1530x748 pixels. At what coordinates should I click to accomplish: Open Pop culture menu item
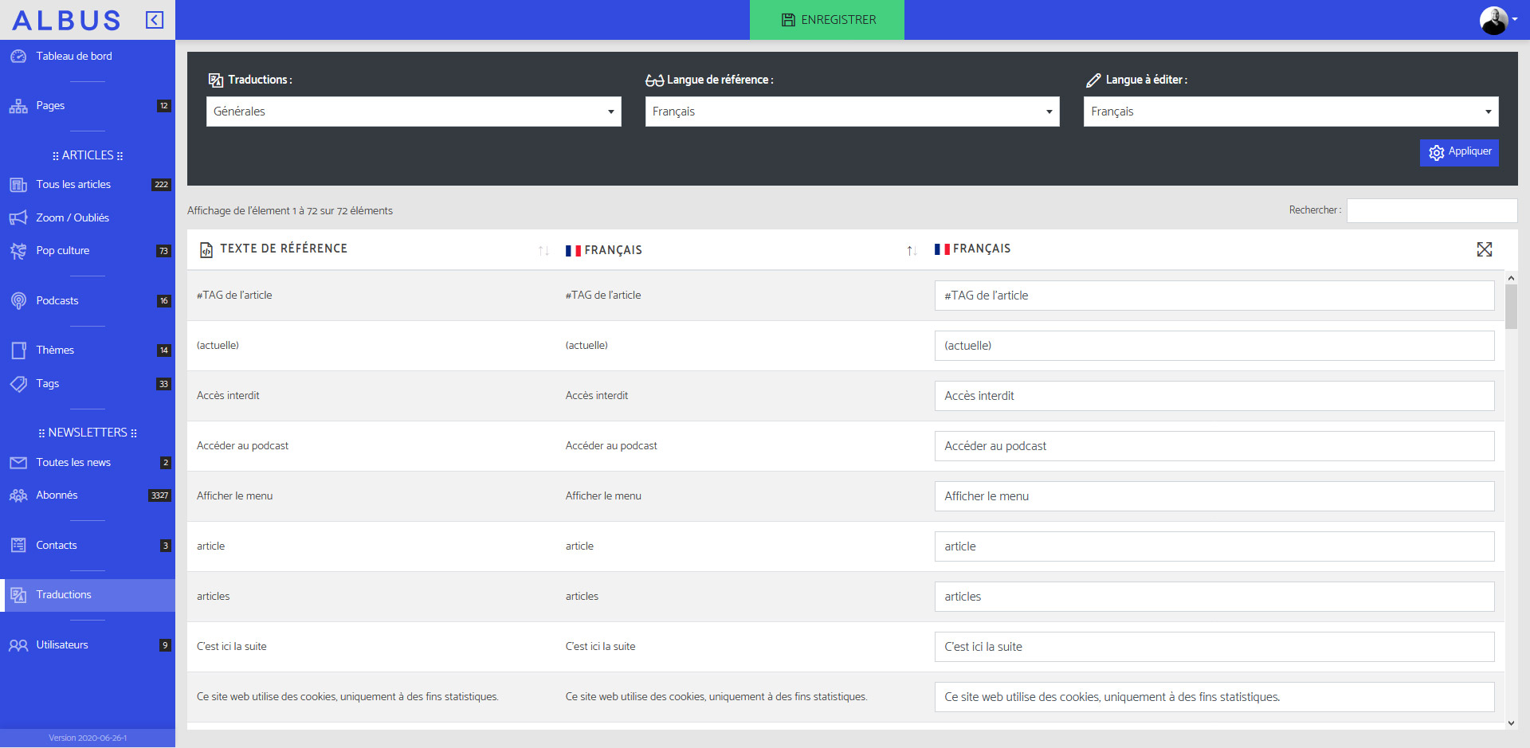click(x=88, y=251)
